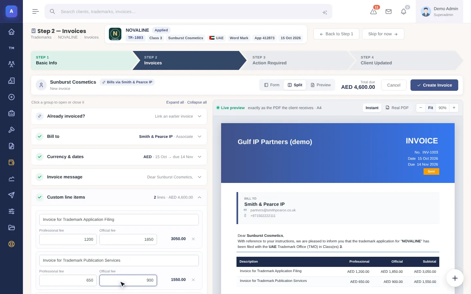
Task: Open the notifications bell icon
Action: pos(404,11)
